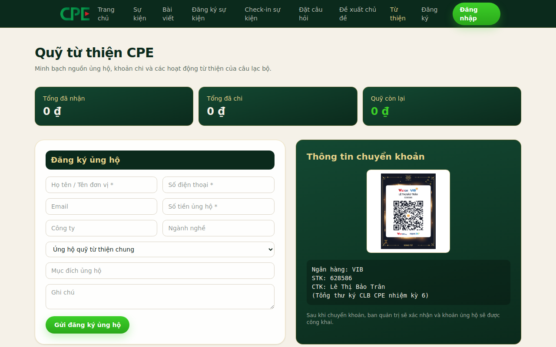Open Đề xuất chủ đề link

357,14
